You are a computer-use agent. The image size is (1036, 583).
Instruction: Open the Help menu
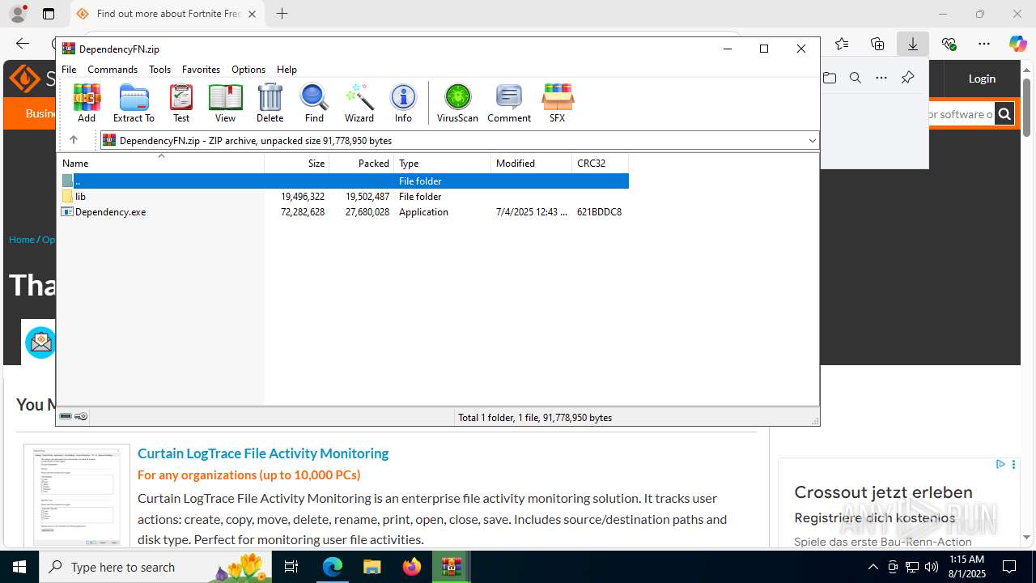coord(287,70)
